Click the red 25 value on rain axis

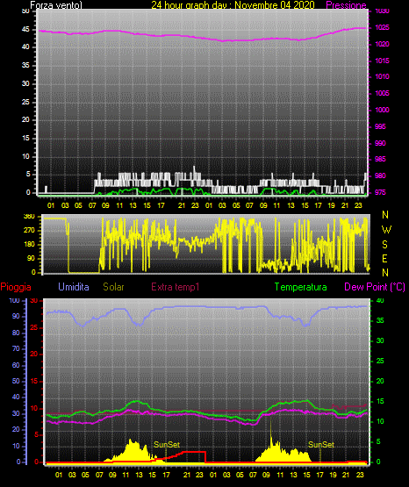click(34, 327)
